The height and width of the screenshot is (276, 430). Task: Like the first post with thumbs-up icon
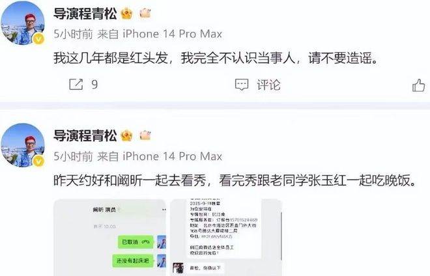coord(419,85)
